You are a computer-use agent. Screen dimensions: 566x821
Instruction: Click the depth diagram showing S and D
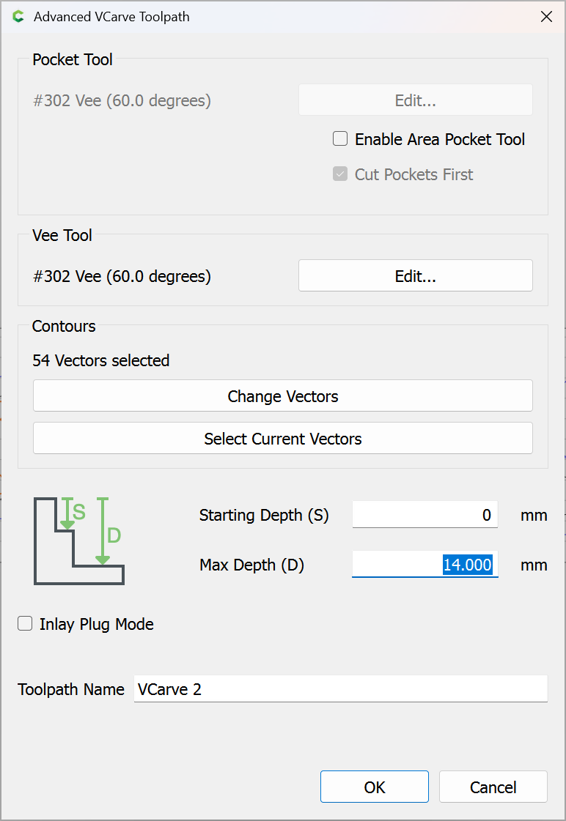[x=79, y=540]
